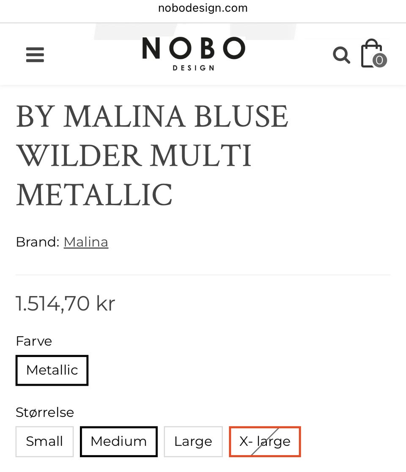This screenshot has height=472, width=406.
Task: Select the crossed-out X-large size
Action: (x=265, y=442)
